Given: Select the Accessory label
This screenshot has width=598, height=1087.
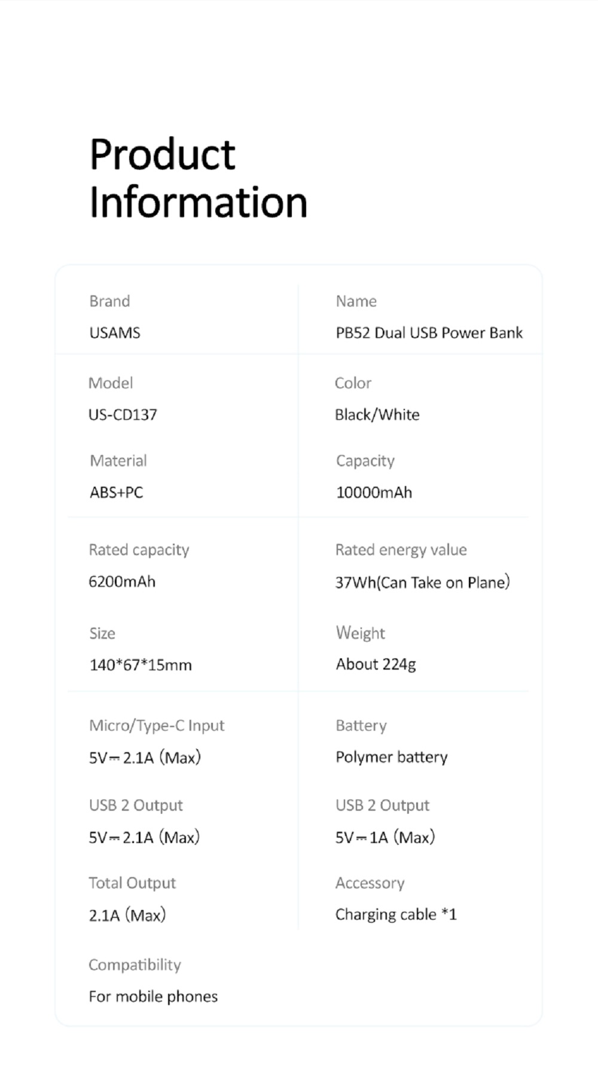Looking at the screenshot, I should 370,883.
